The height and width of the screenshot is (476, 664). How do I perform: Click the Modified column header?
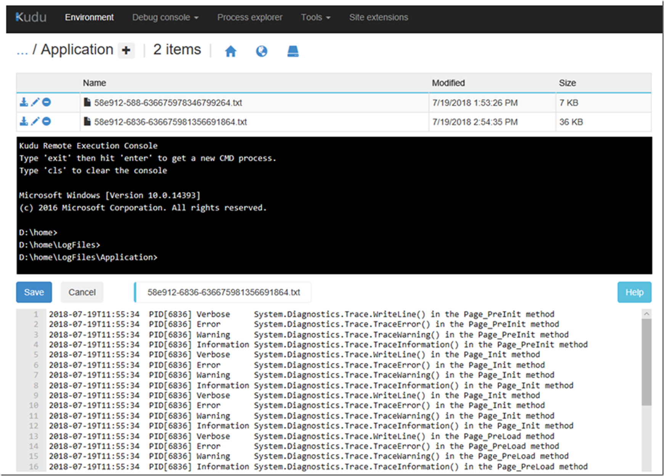click(x=449, y=83)
